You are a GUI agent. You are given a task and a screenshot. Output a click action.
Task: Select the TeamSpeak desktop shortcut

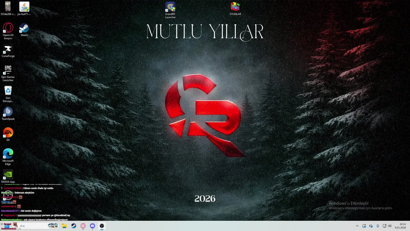click(x=8, y=114)
